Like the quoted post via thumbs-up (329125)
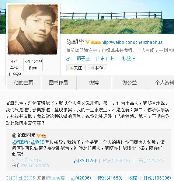Screen dimensions: 174x181 (x=85, y=161)
